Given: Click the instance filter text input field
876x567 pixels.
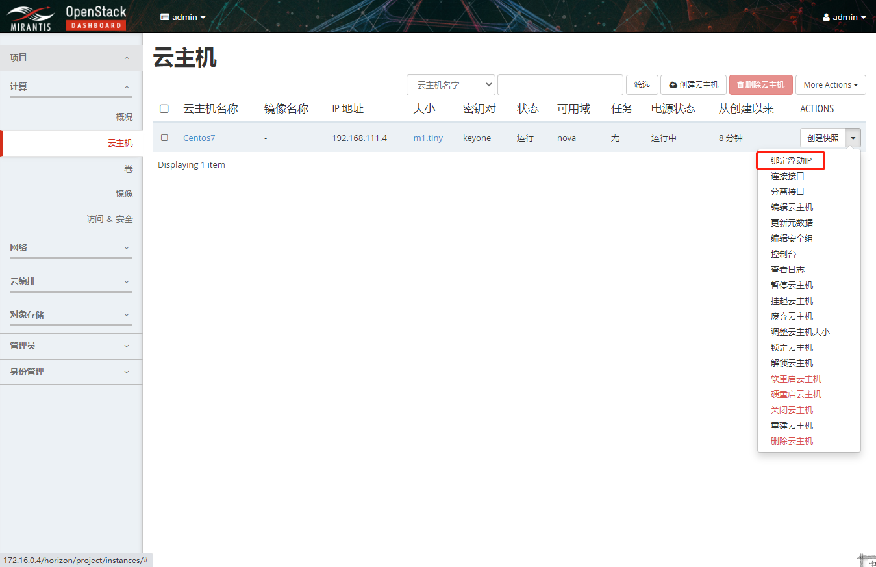Looking at the screenshot, I should tap(560, 84).
